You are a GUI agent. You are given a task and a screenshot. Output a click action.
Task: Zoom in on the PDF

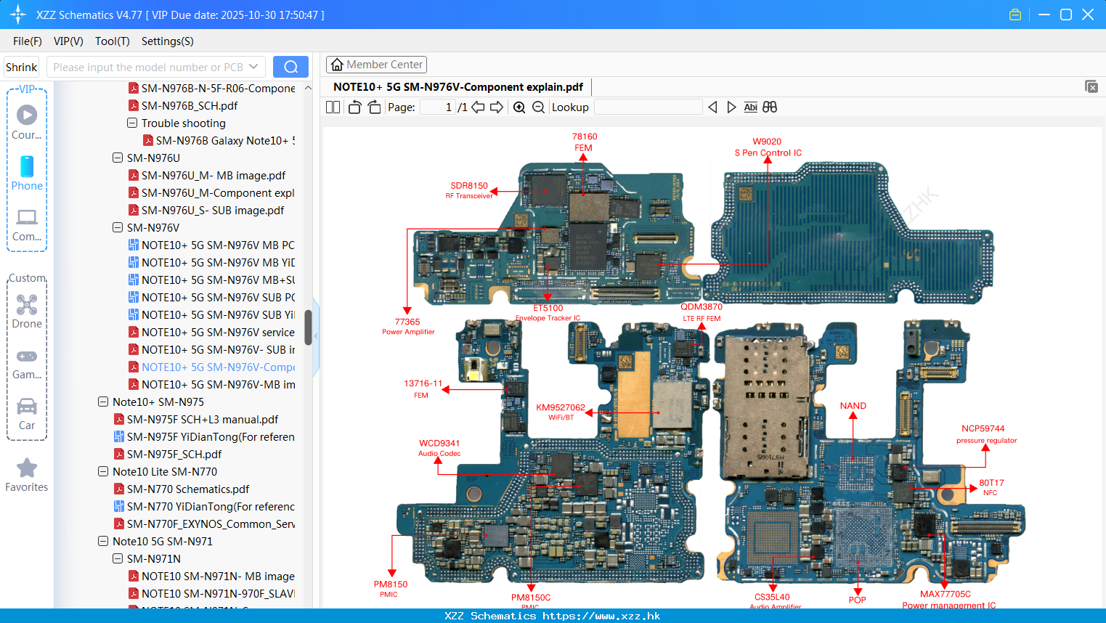tap(519, 107)
